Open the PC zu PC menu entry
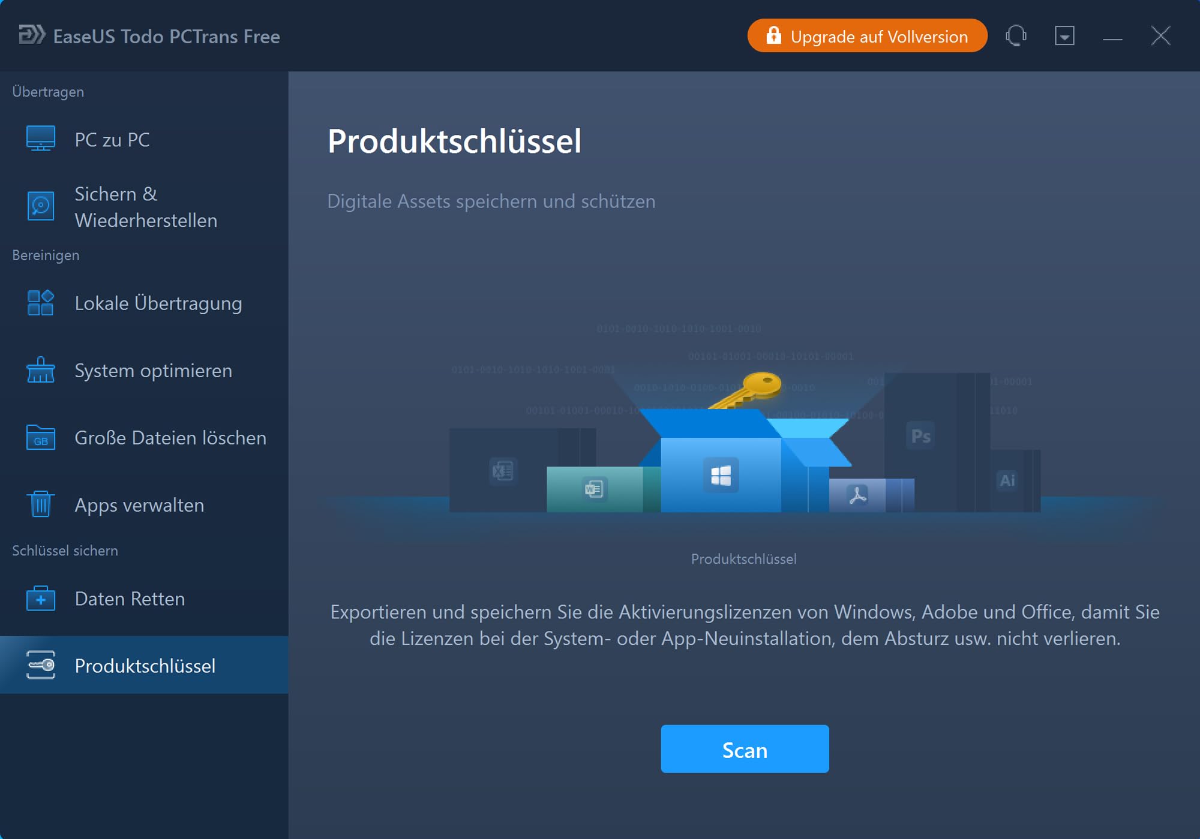This screenshot has width=1200, height=839. point(144,139)
